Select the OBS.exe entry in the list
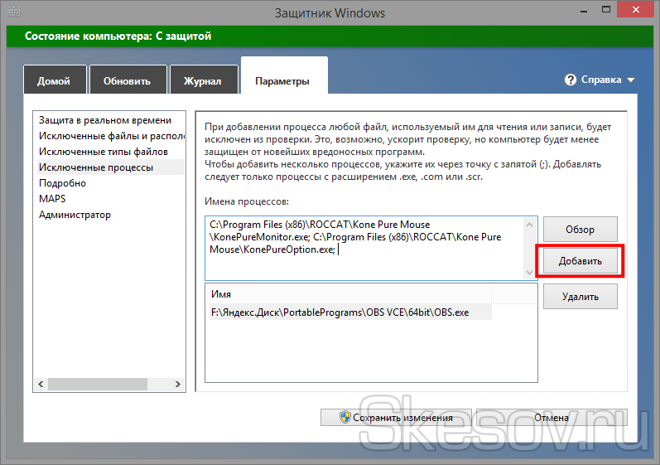Viewport: 660px width, 465px height. point(340,312)
